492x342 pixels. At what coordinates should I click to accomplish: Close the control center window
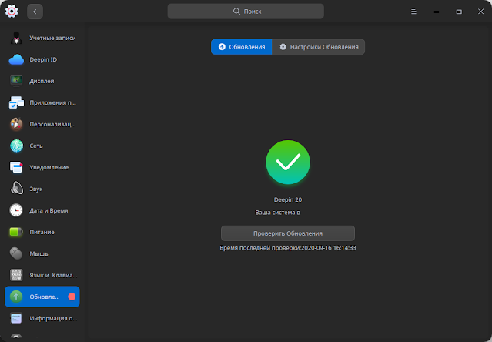tap(480, 12)
